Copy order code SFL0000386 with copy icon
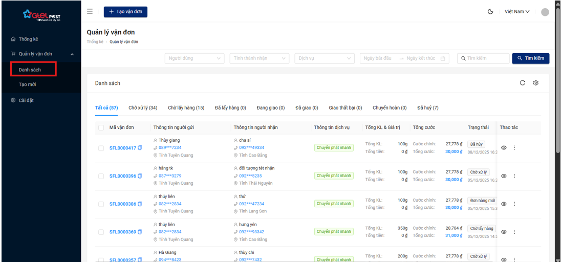The width and height of the screenshot is (562, 262). click(140, 204)
